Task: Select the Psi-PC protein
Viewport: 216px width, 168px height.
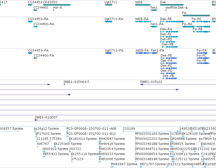Action: click(x=203, y=58)
